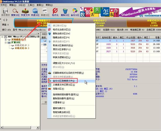Start 快速分区 quick partition
This screenshot has height=131, width=161.
click(x=35, y=12)
